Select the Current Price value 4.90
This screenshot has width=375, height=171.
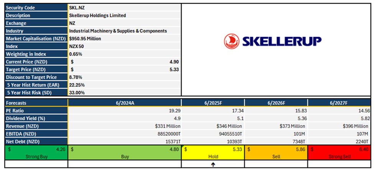click(124, 62)
